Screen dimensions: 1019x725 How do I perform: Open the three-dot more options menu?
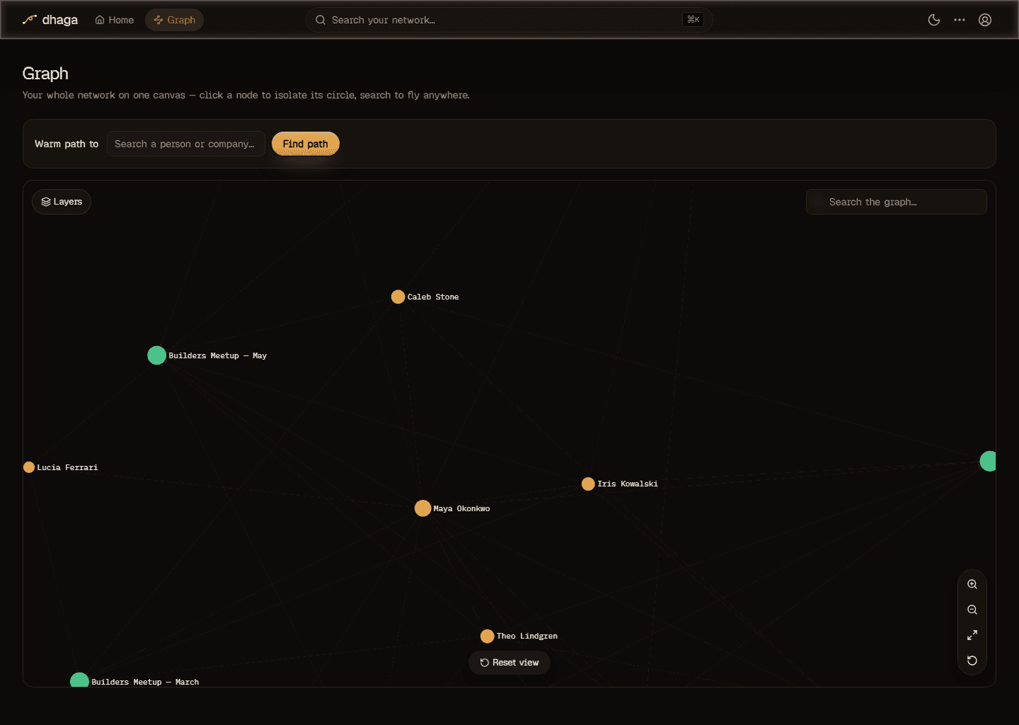[960, 20]
